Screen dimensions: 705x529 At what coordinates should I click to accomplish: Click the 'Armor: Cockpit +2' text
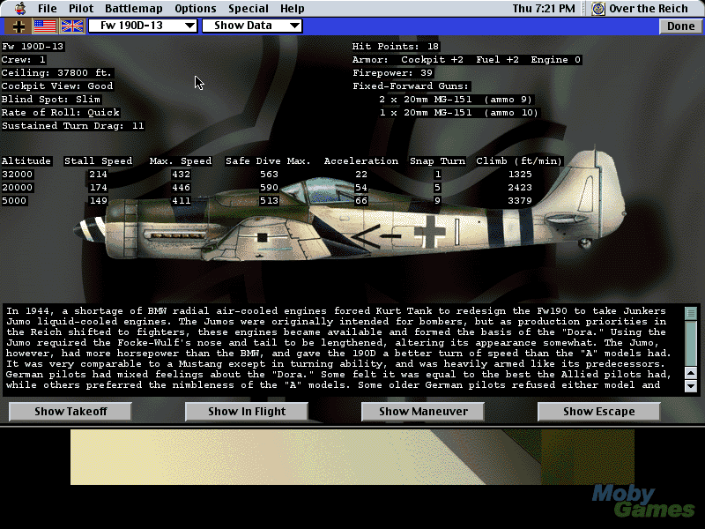[x=408, y=60]
